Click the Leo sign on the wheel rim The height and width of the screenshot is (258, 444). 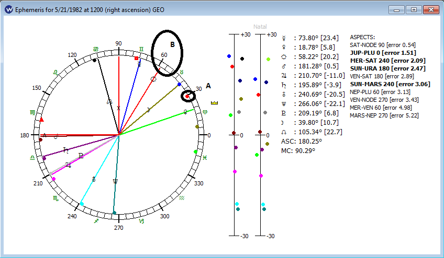(x=56, y=73)
